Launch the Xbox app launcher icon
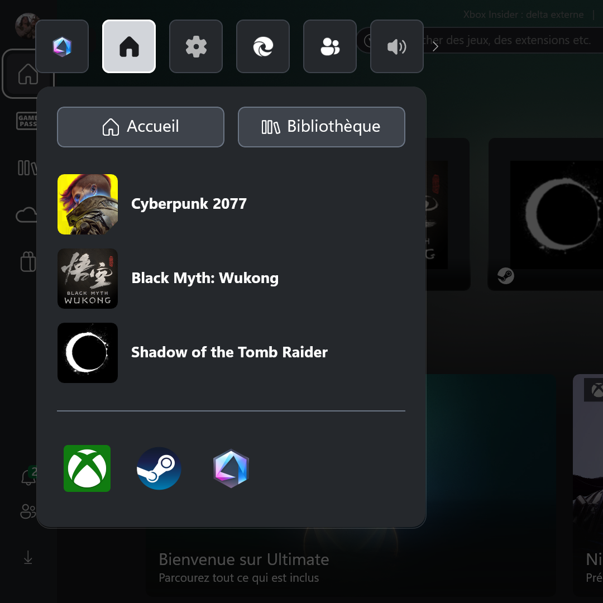The height and width of the screenshot is (603, 603). pyautogui.click(x=87, y=468)
